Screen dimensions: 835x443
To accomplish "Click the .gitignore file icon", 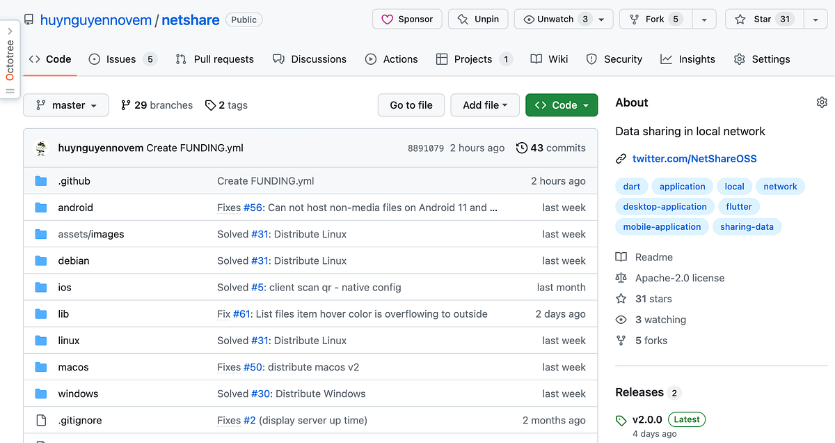I will (41, 420).
